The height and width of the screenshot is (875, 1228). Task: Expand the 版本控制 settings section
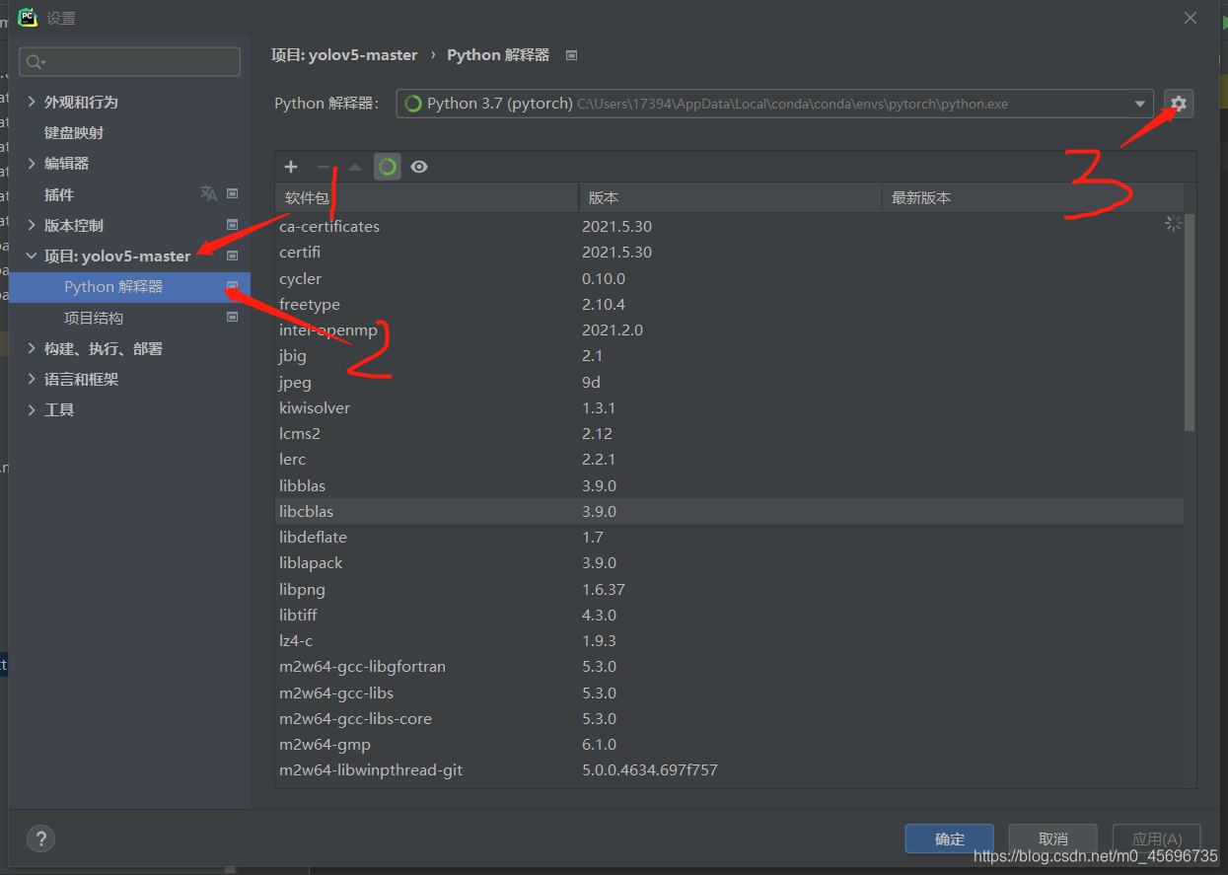coord(32,225)
